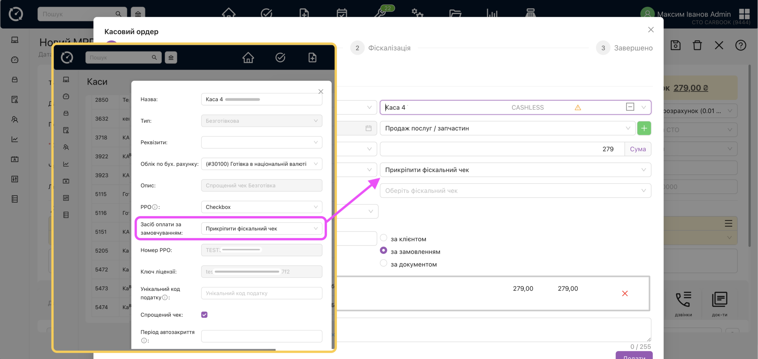Image resolution: width=758 pixels, height=359 pixels.
Task: Select the 'за клієнтом' radio option
Action: [x=383, y=238]
